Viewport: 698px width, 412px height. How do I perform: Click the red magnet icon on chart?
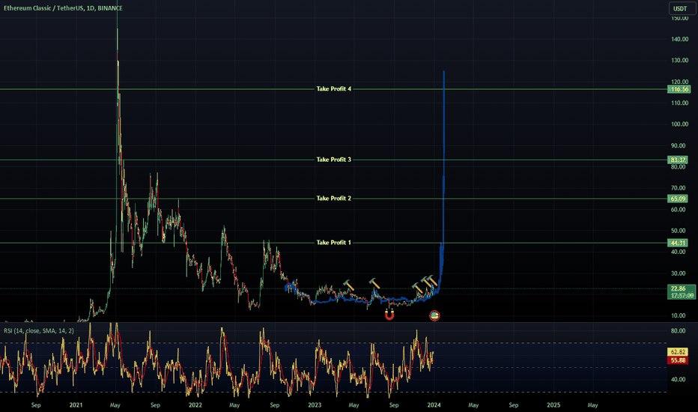389,315
